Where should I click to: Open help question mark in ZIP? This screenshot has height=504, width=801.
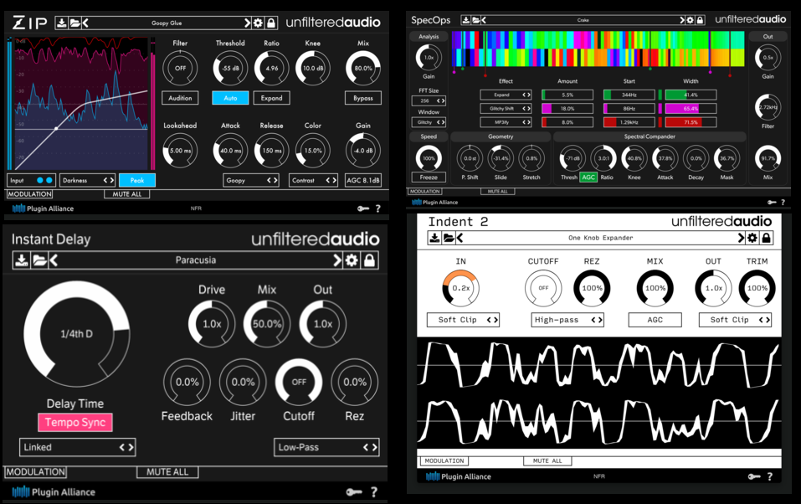378,208
